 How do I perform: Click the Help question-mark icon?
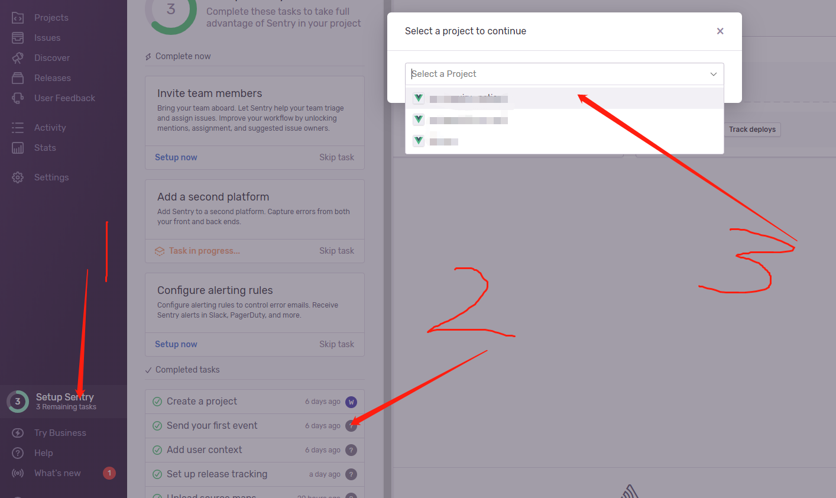coord(18,453)
